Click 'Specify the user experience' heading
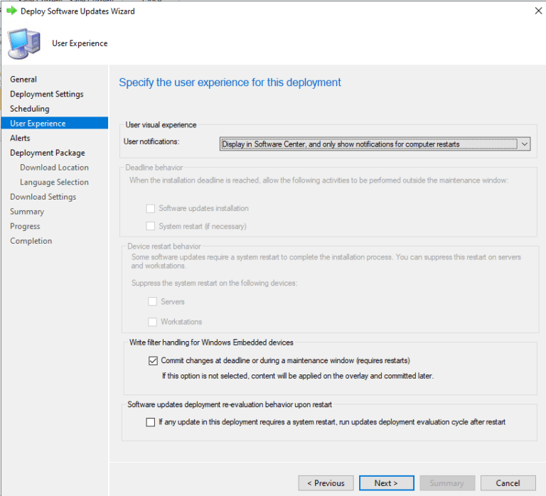This screenshot has height=496, width=546. pos(230,82)
